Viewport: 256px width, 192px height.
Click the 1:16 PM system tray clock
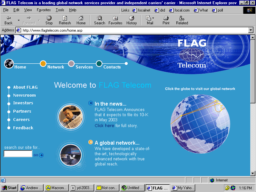click(x=245, y=188)
